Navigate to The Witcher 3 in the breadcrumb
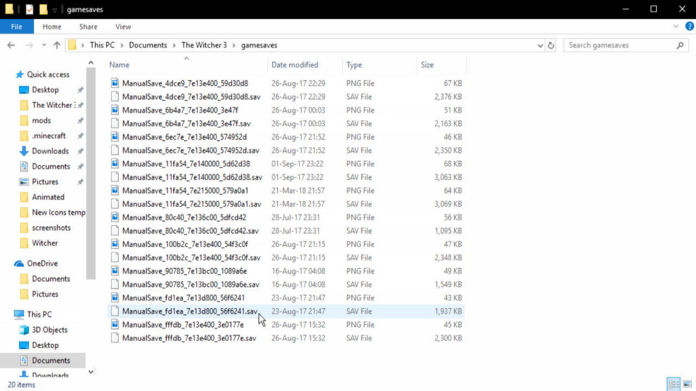Screen dimensions: 696x391 click(x=204, y=45)
